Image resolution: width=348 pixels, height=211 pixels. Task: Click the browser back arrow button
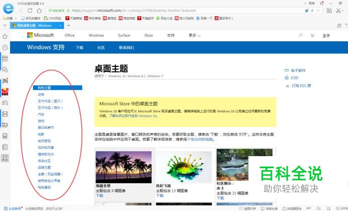tap(21, 11)
